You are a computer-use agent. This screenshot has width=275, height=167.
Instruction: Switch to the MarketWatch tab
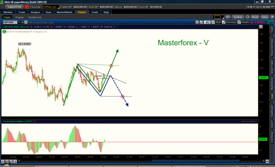[x=64, y=12]
